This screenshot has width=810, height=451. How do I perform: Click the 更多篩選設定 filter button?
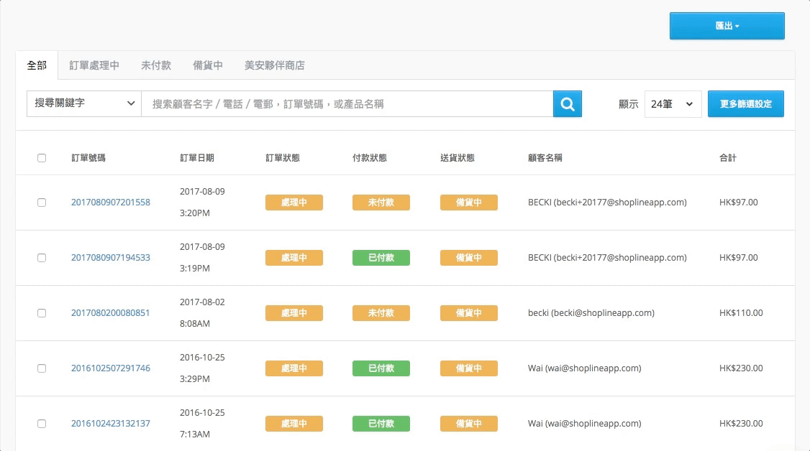click(x=745, y=104)
